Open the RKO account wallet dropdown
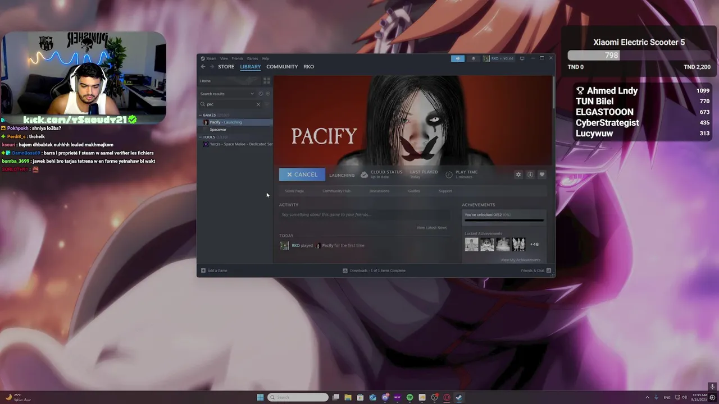719x404 pixels. 498,58
